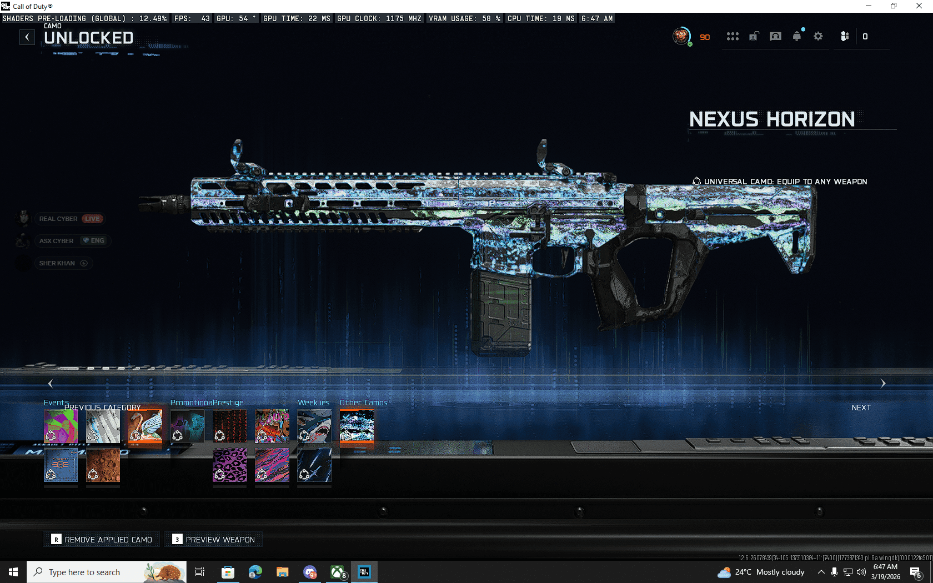
Task: Select the shark camo thumbnail
Action: (314, 426)
